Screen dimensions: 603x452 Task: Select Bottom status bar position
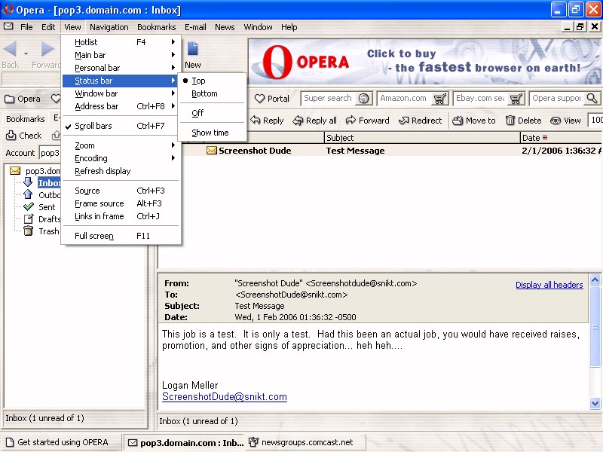(212, 93)
